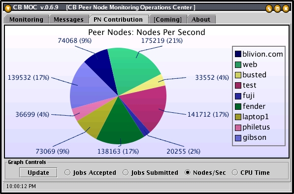294x194 pixels.
Task: Click the web legend green swatch
Action: 238,65
